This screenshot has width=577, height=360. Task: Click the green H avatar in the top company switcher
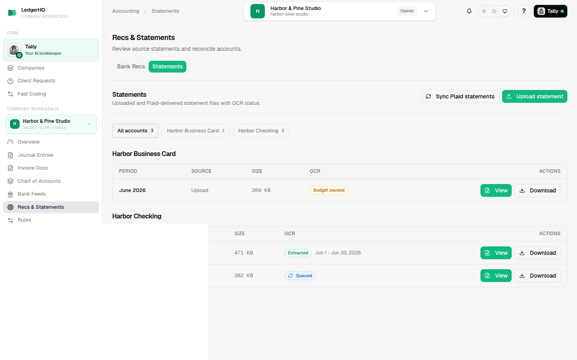pos(258,11)
